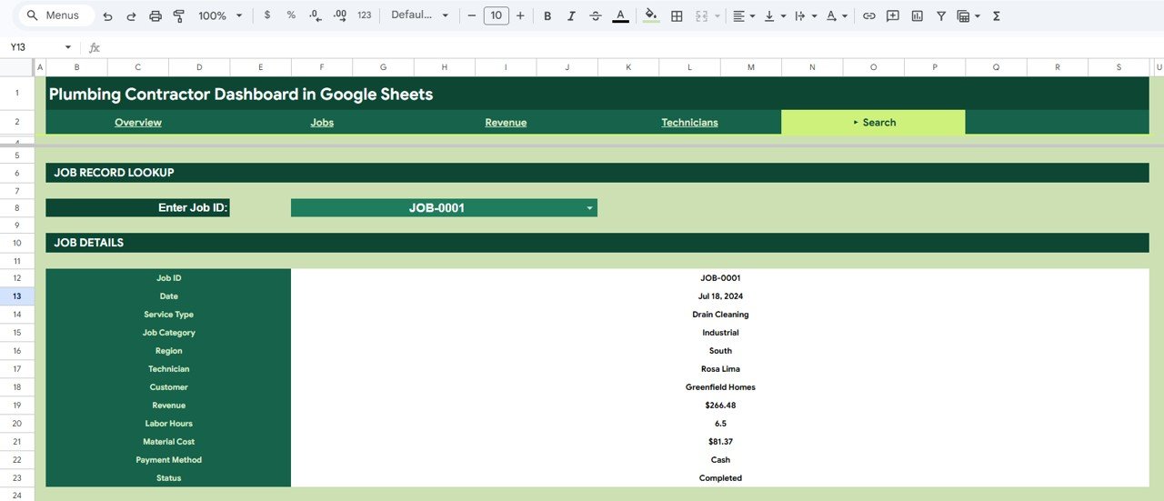Click the insert chart icon
This screenshot has height=501, width=1164.
pos(917,15)
